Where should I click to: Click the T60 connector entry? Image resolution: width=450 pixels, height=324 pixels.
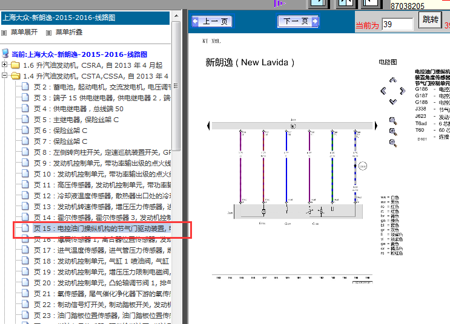click(420, 130)
